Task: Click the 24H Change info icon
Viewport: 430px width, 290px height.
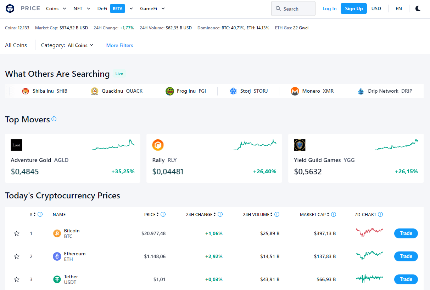Action: (220, 214)
